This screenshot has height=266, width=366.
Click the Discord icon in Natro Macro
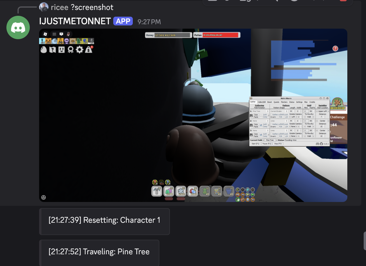point(318,144)
